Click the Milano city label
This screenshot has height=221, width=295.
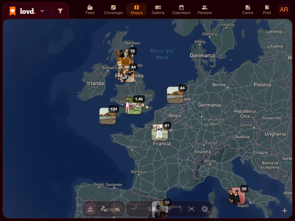tap(210, 161)
